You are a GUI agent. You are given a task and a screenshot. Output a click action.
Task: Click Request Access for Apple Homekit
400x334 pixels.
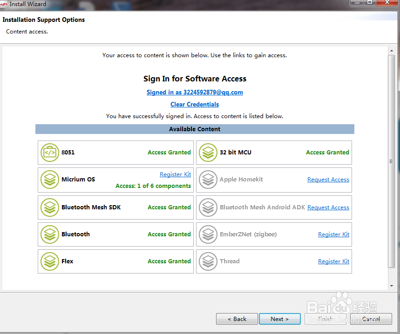click(328, 180)
